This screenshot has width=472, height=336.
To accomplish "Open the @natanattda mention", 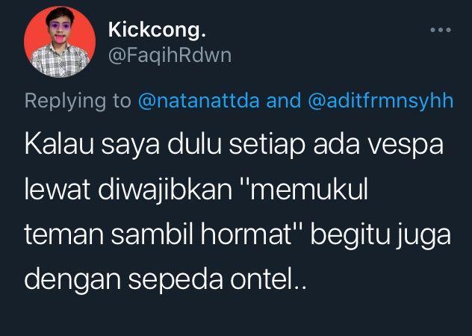I will (199, 101).
